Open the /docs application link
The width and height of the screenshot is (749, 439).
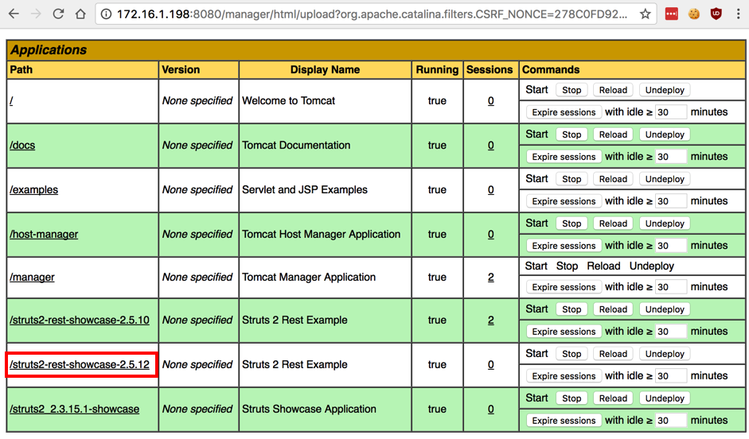[x=22, y=145]
